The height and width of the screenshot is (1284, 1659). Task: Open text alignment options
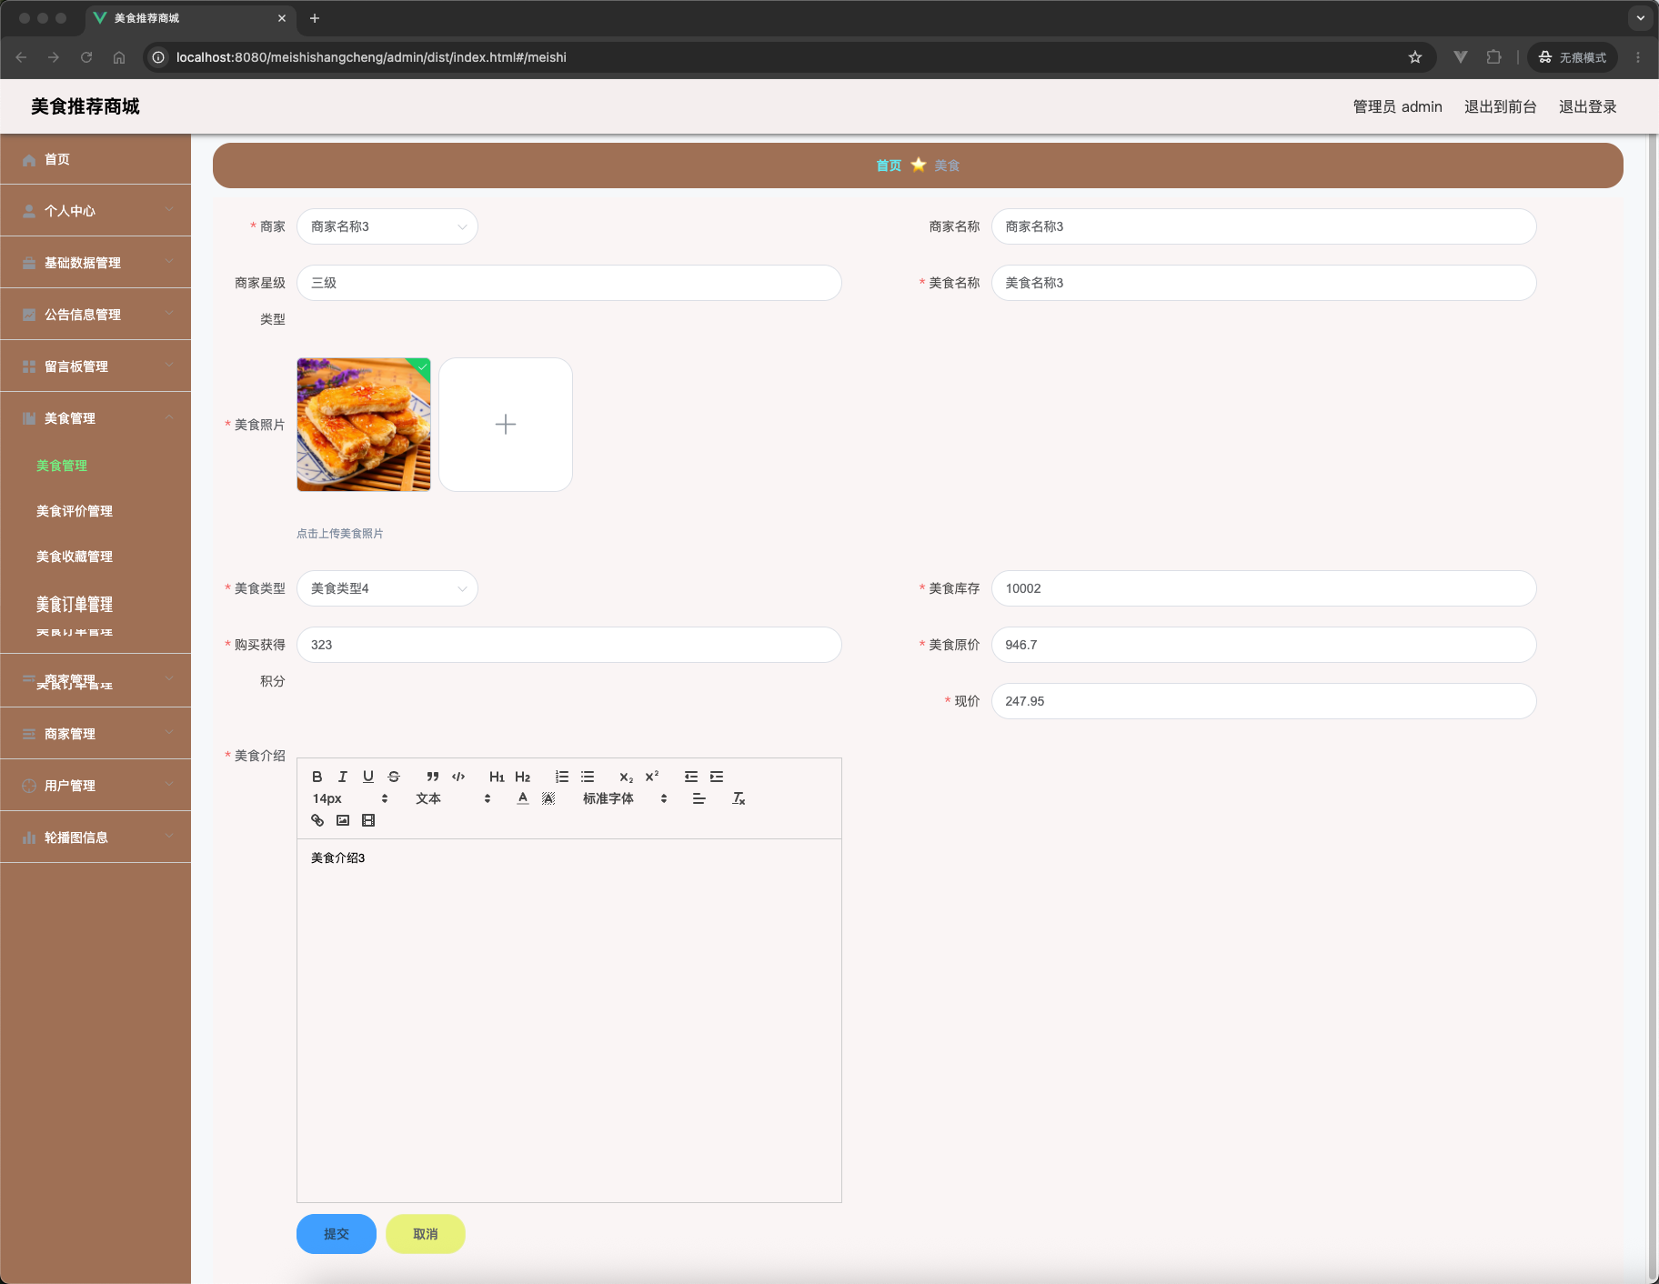pyautogui.click(x=699, y=798)
